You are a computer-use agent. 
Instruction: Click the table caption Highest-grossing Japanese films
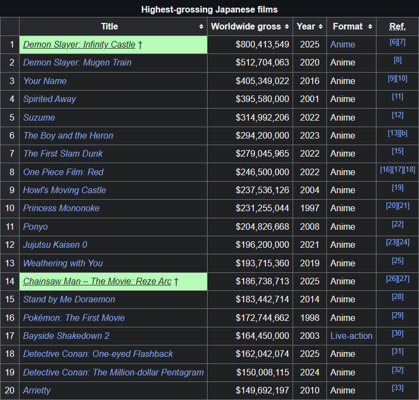click(x=209, y=10)
